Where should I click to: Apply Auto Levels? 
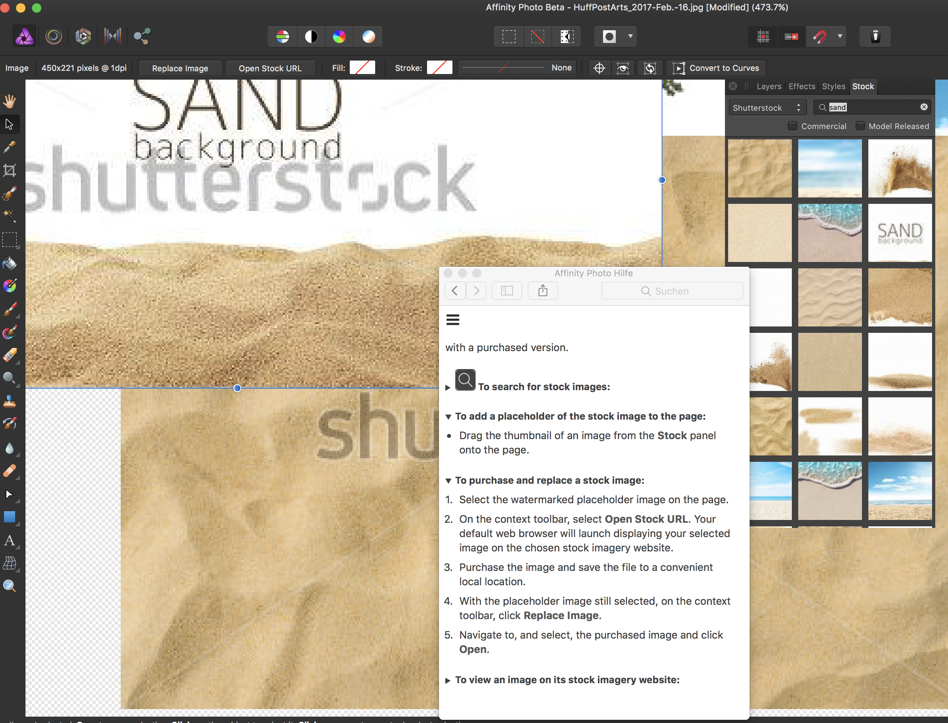tap(282, 37)
